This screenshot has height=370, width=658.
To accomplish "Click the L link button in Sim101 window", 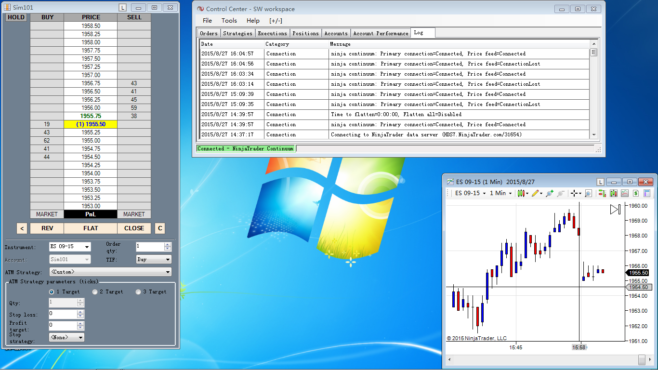I will pyautogui.click(x=122, y=8).
